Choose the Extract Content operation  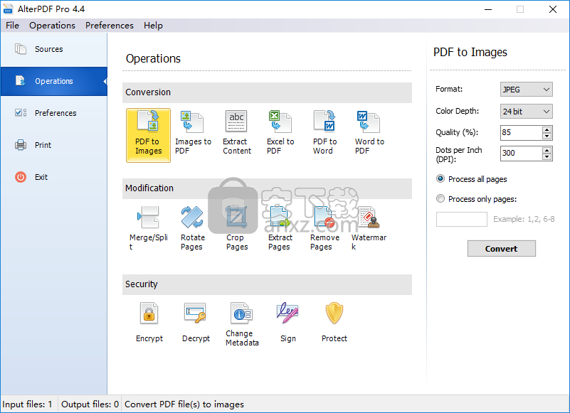237,134
